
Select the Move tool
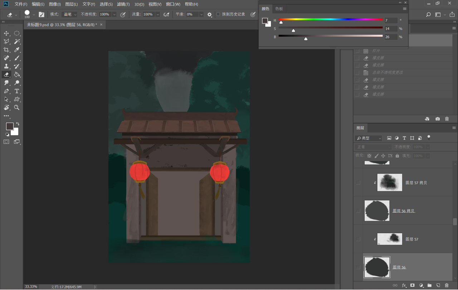(6, 33)
